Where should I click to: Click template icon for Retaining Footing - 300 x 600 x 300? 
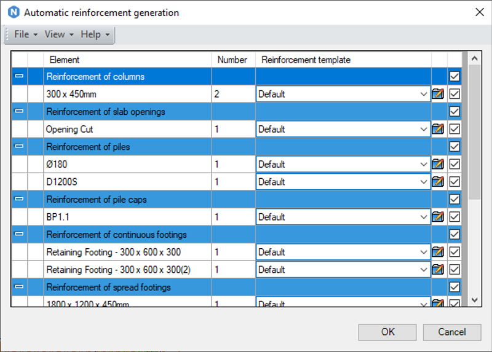point(438,252)
